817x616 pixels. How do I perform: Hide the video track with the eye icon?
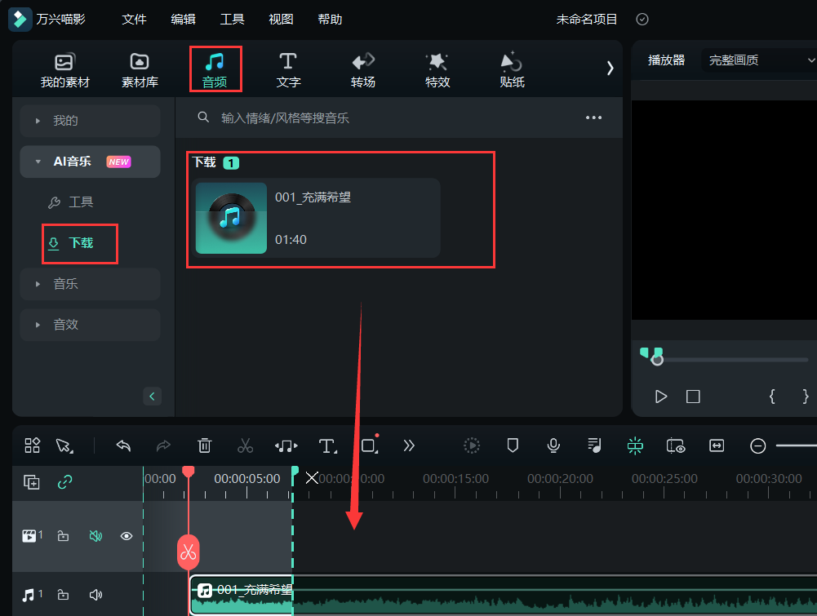[126, 536]
